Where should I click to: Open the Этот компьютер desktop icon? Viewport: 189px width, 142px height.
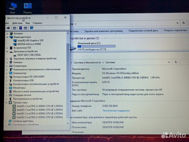tap(13, 8)
